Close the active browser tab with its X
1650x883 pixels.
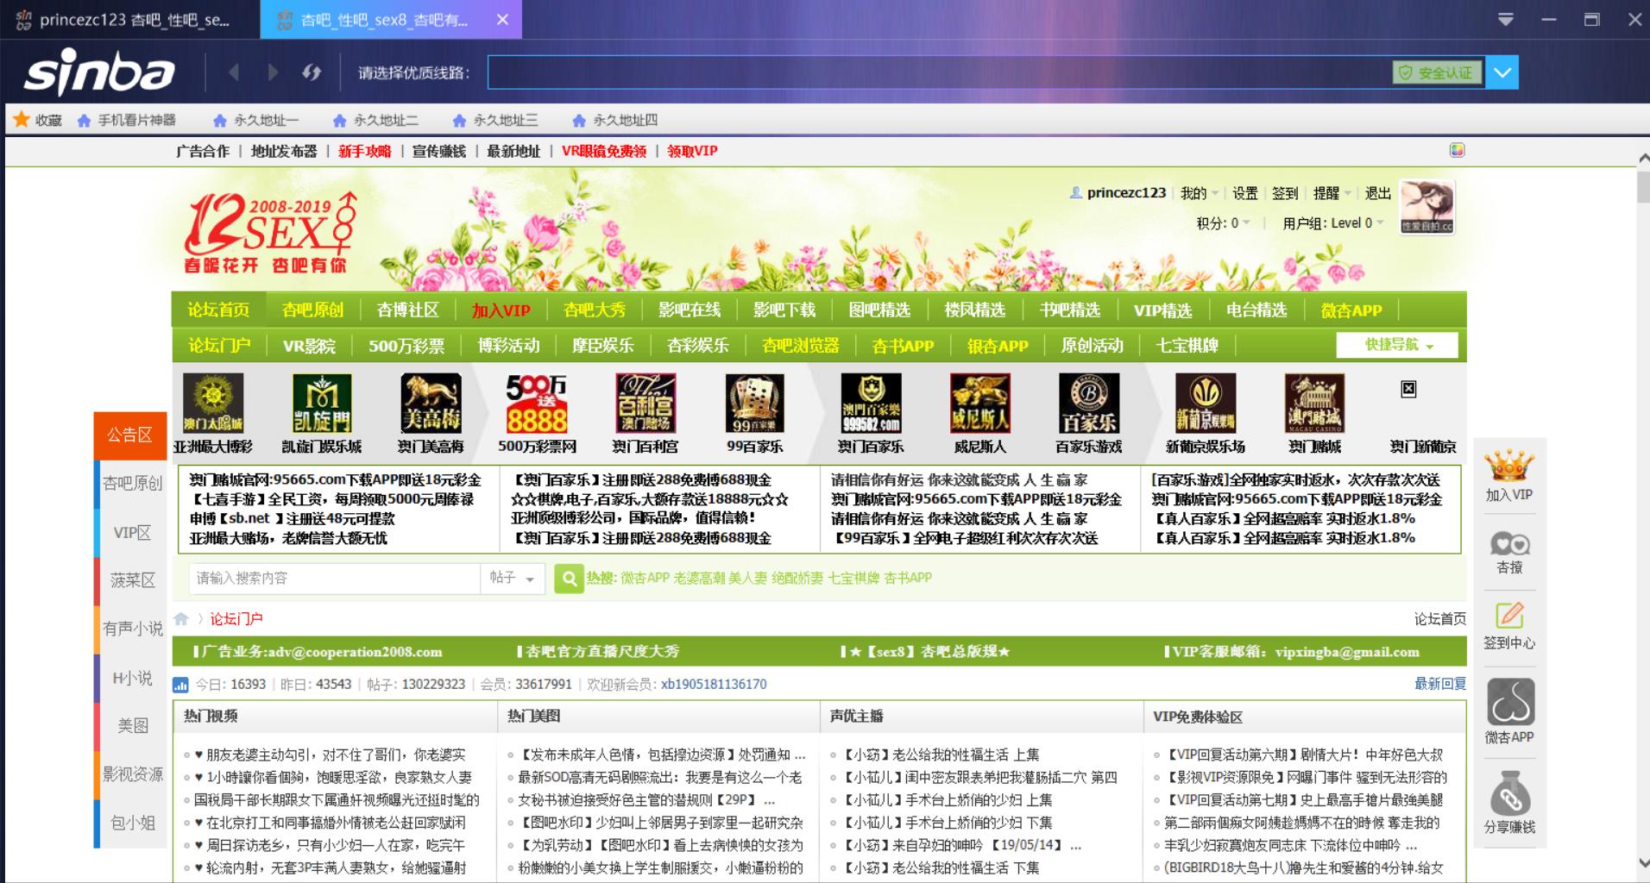click(x=502, y=20)
